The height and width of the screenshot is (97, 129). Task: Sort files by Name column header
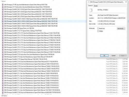pyautogui.click(x=4, y=1)
